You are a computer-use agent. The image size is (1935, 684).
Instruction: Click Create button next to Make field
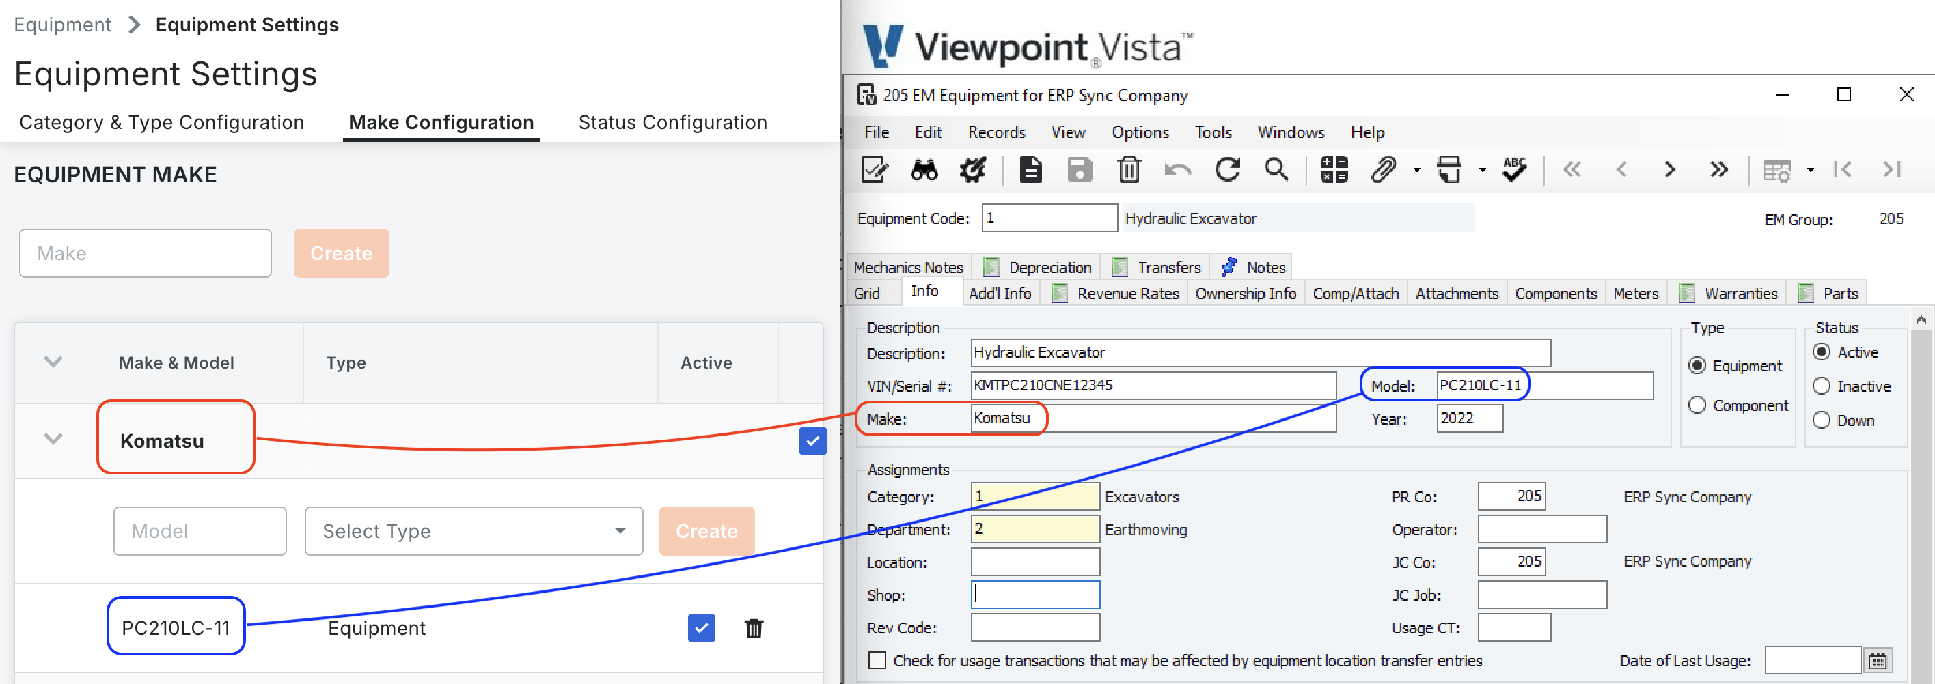click(x=341, y=253)
